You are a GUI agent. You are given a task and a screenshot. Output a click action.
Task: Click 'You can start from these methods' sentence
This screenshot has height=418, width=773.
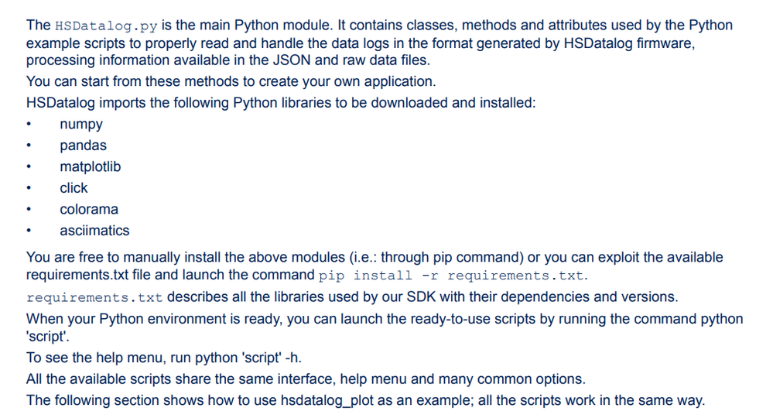click(231, 81)
